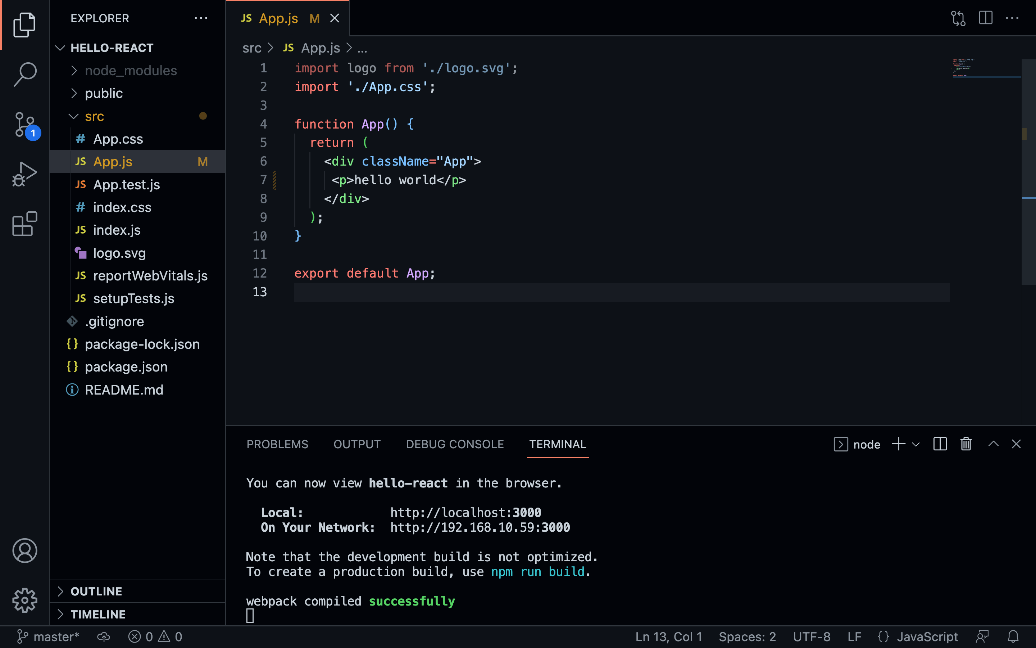Open the Extensions view
The image size is (1036, 648).
tap(25, 224)
